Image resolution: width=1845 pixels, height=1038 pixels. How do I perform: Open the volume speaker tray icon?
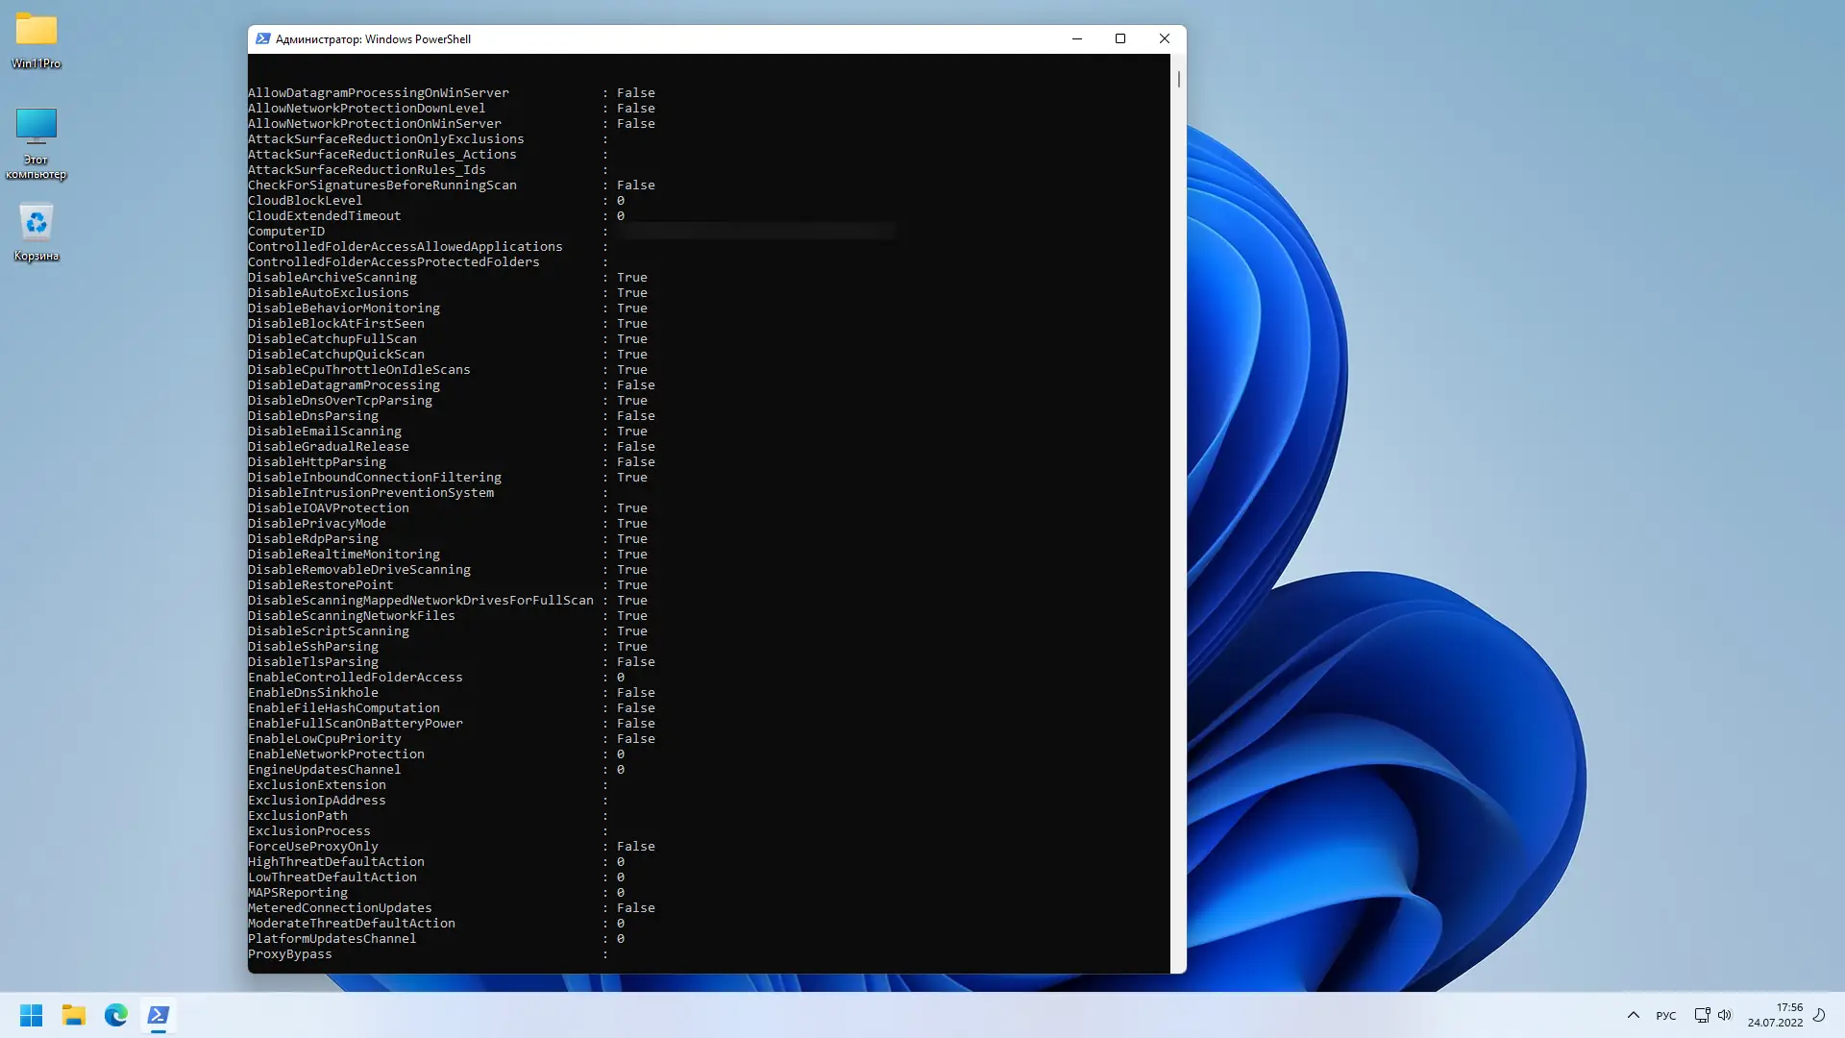click(1725, 1015)
